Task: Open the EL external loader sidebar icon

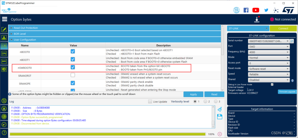Action: [4, 116]
